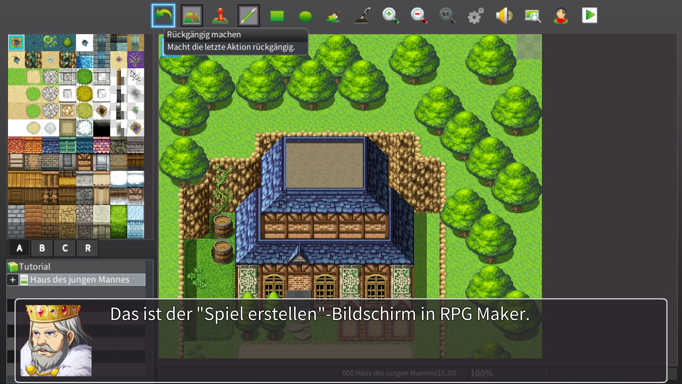This screenshot has width=682, height=384.
Task: Click the brown flat rooftop on the map
Action: point(324,165)
